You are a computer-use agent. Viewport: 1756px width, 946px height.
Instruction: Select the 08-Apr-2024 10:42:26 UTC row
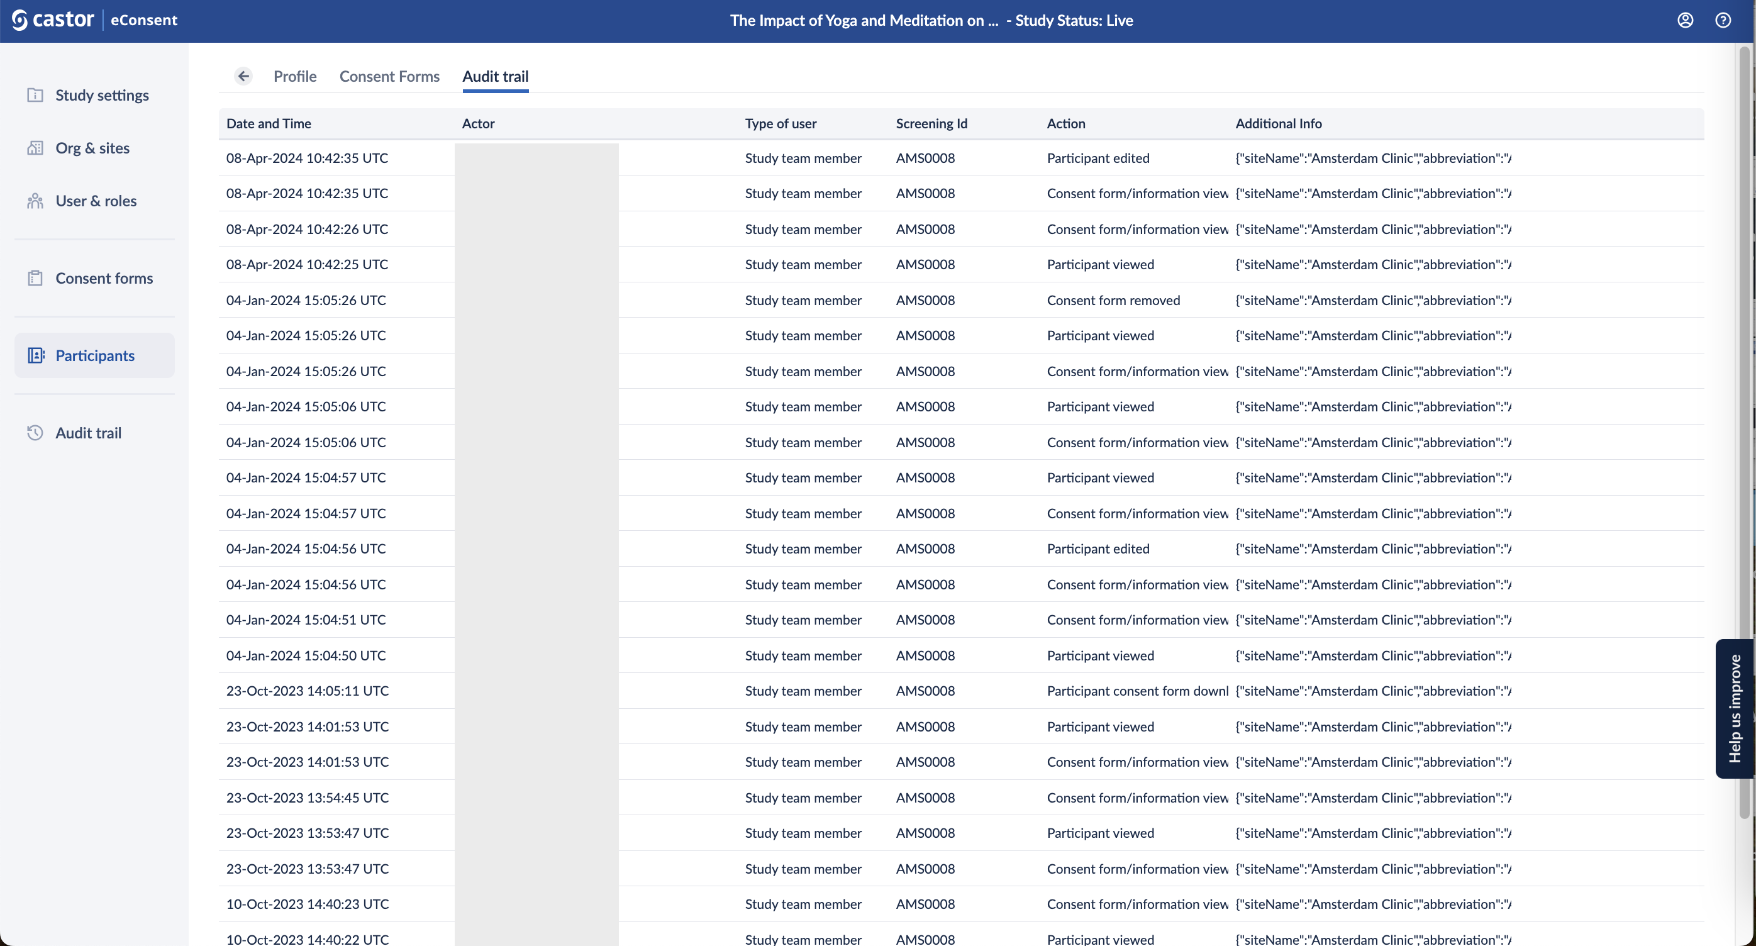click(961, 229)
